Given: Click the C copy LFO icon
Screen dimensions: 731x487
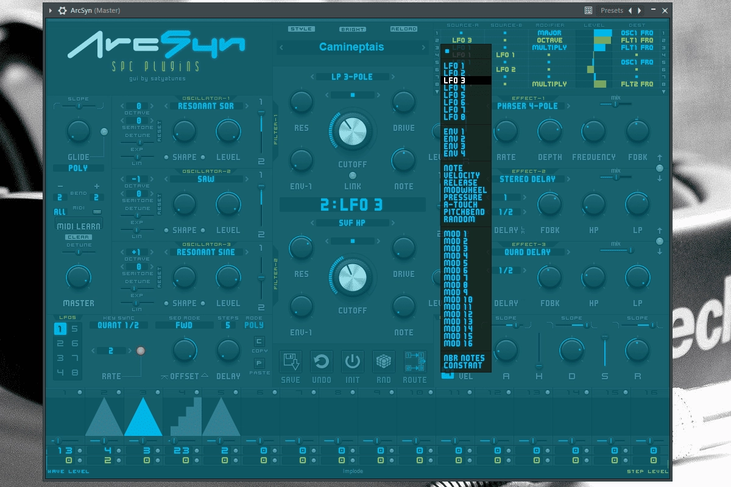Looking at the screenshot, I should click(259, 341).
